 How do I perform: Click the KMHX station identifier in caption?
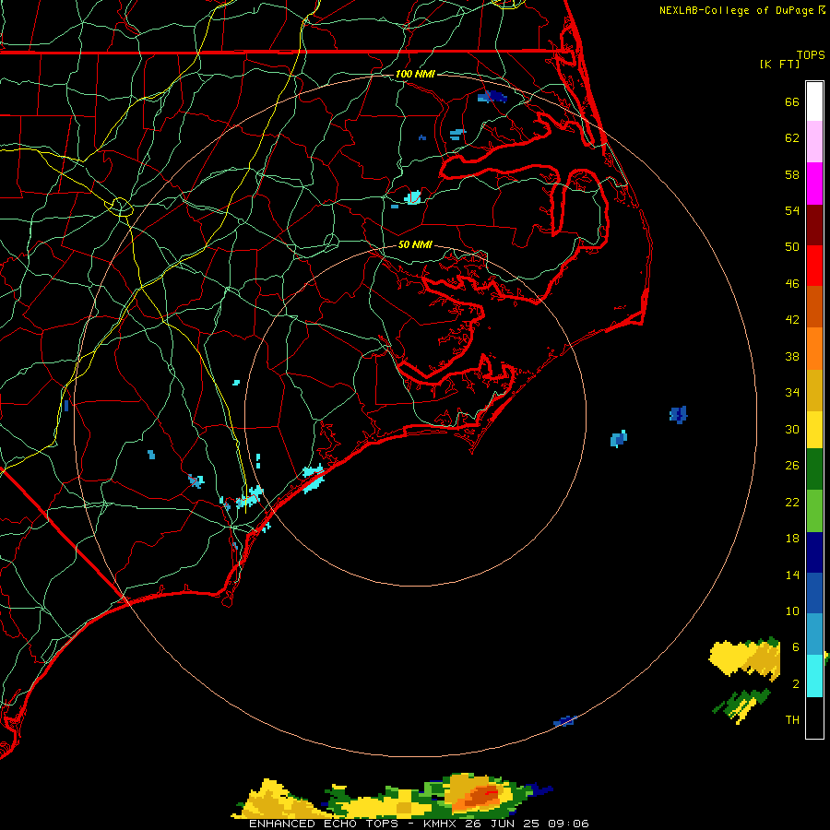click(x=441, y=824)
